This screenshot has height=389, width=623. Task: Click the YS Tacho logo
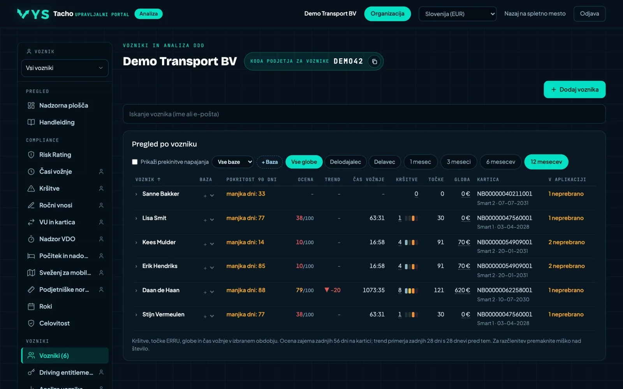tap(33, 14)
